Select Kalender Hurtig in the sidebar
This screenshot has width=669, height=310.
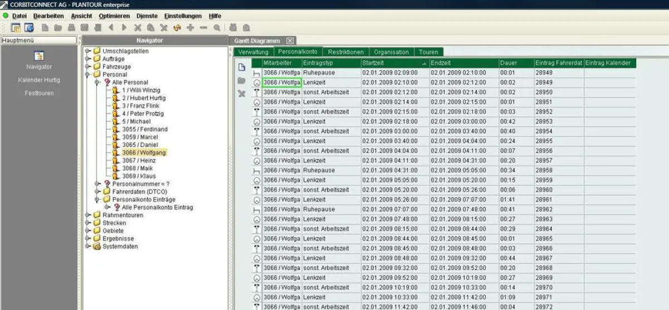(39, 80)
